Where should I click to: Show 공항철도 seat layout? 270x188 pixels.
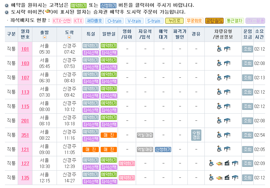tap(215, 21)
